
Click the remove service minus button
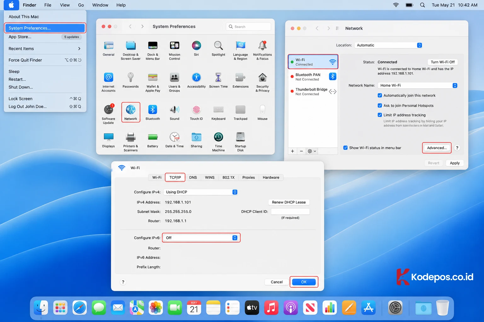click(x=301, y=151)
